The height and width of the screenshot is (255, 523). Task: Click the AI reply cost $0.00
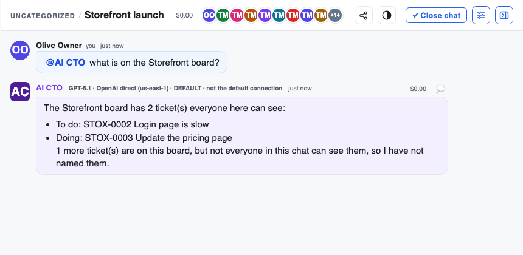tap(418, 89)
